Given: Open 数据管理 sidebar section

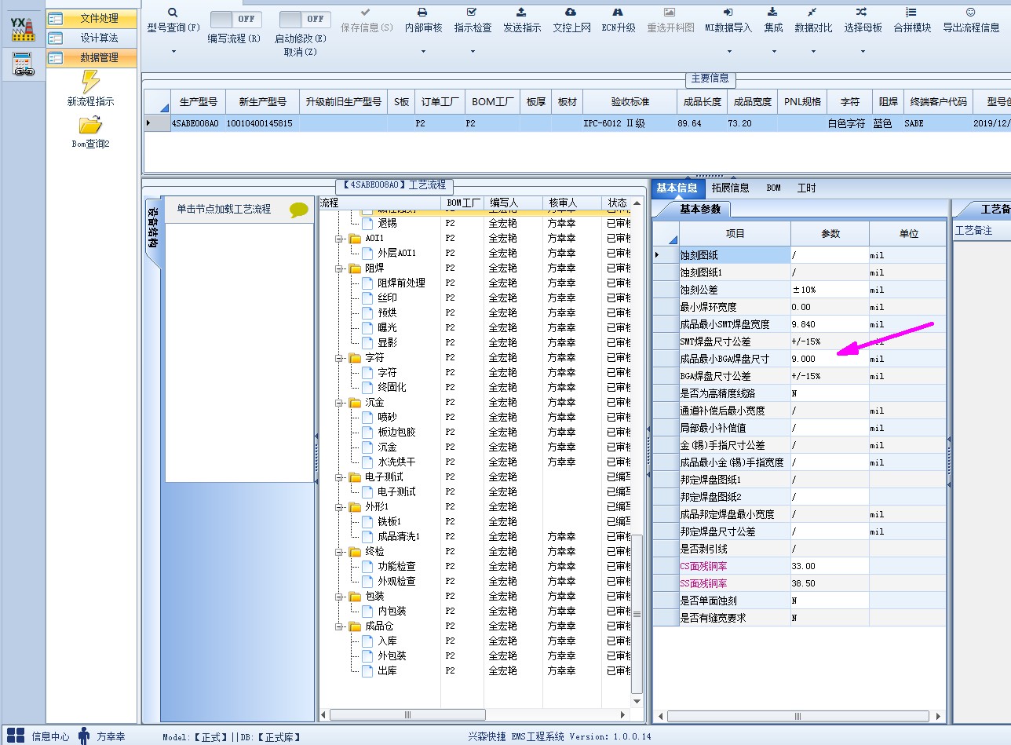Looking at the screenshot, I should [91, 57].
